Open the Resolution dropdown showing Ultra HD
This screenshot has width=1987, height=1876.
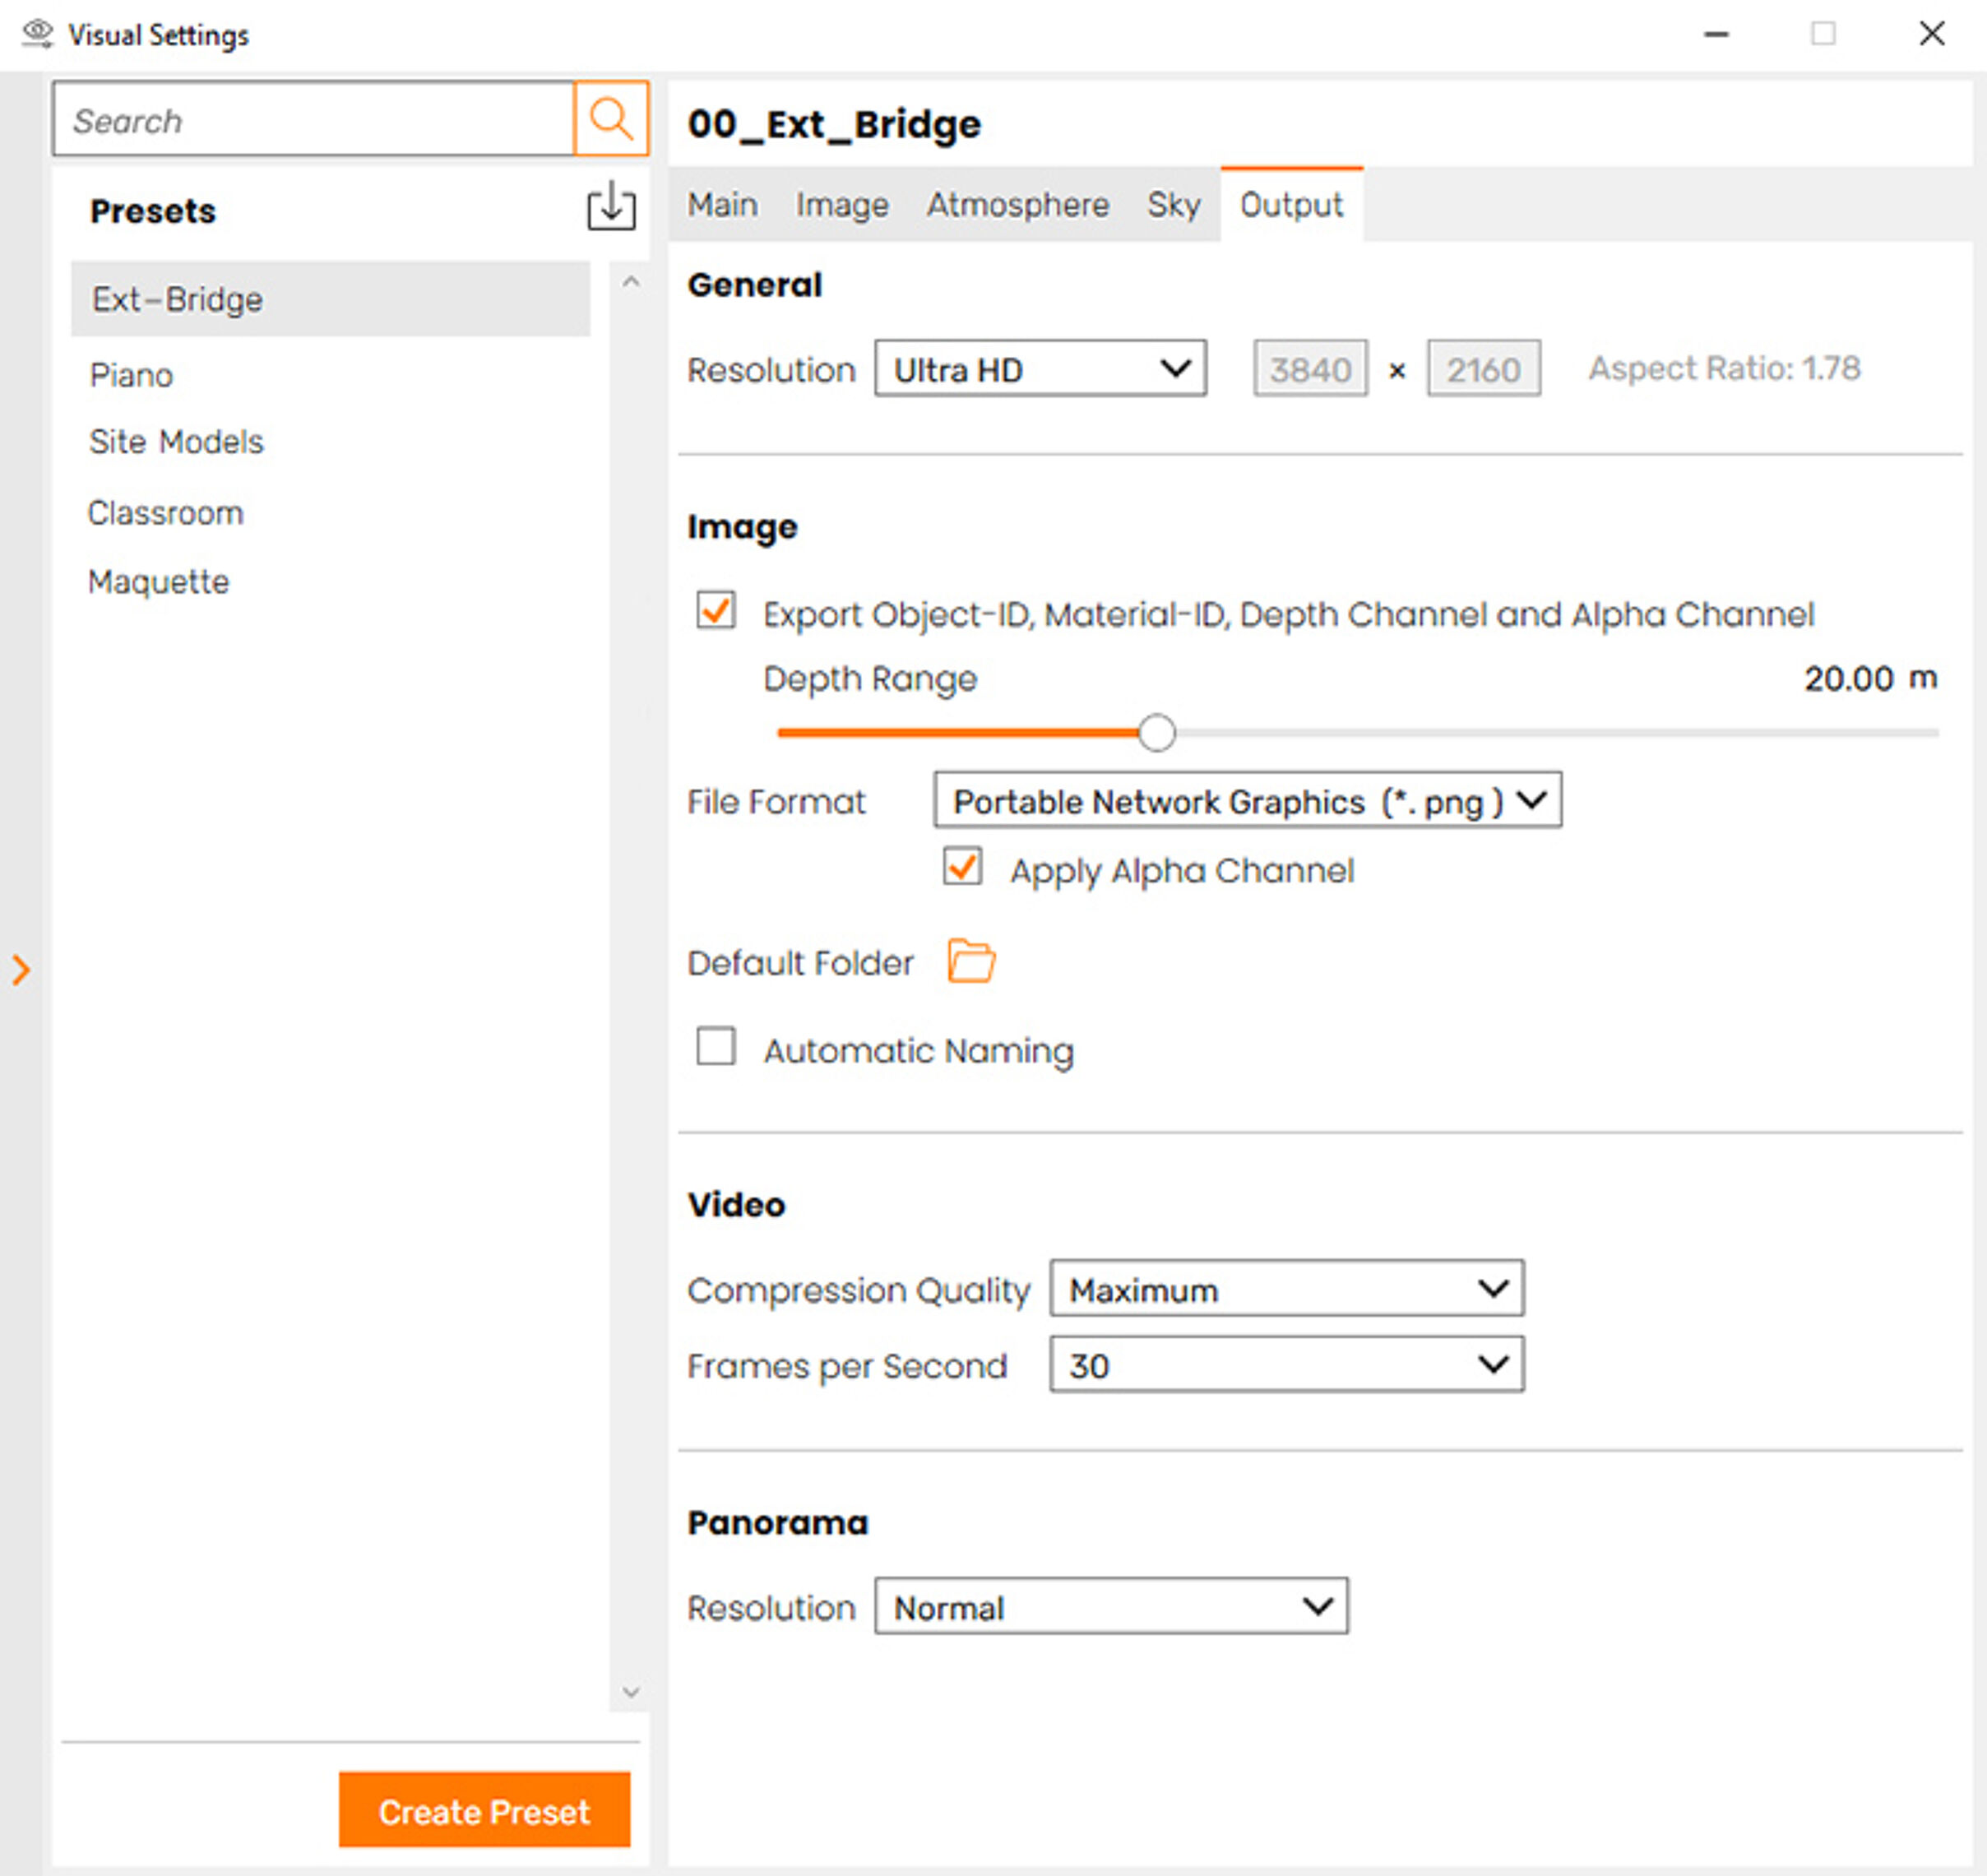(1040, 369)
